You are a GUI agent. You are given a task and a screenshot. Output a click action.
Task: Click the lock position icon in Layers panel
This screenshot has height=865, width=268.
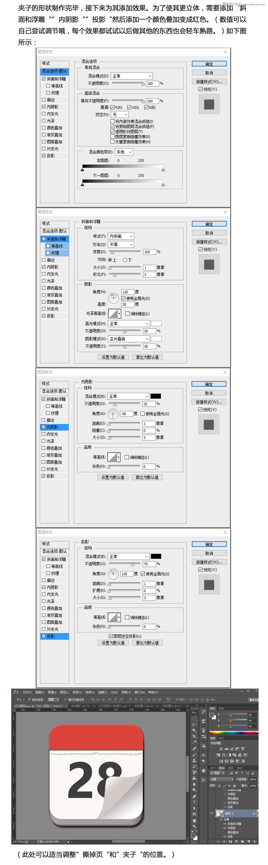click(x=230, y=786)
